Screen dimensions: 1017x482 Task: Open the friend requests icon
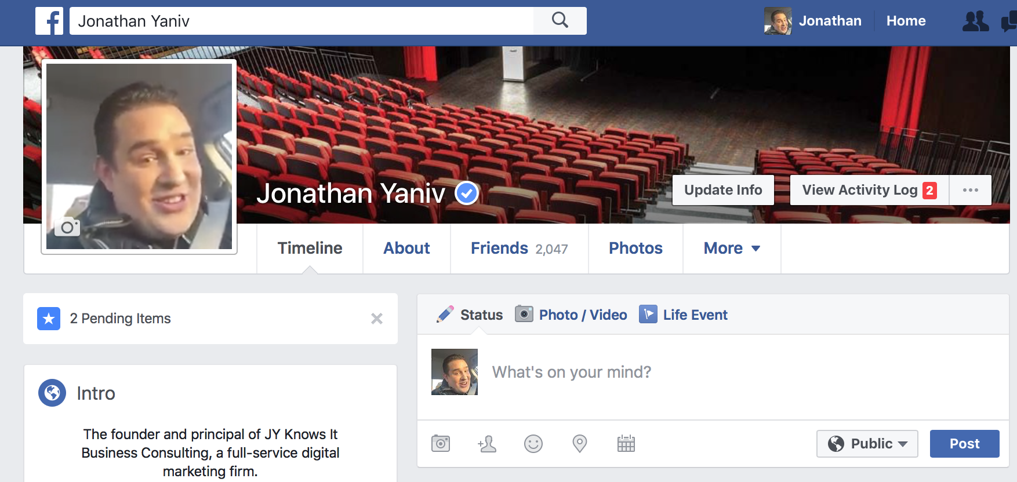tap(975, 21)
